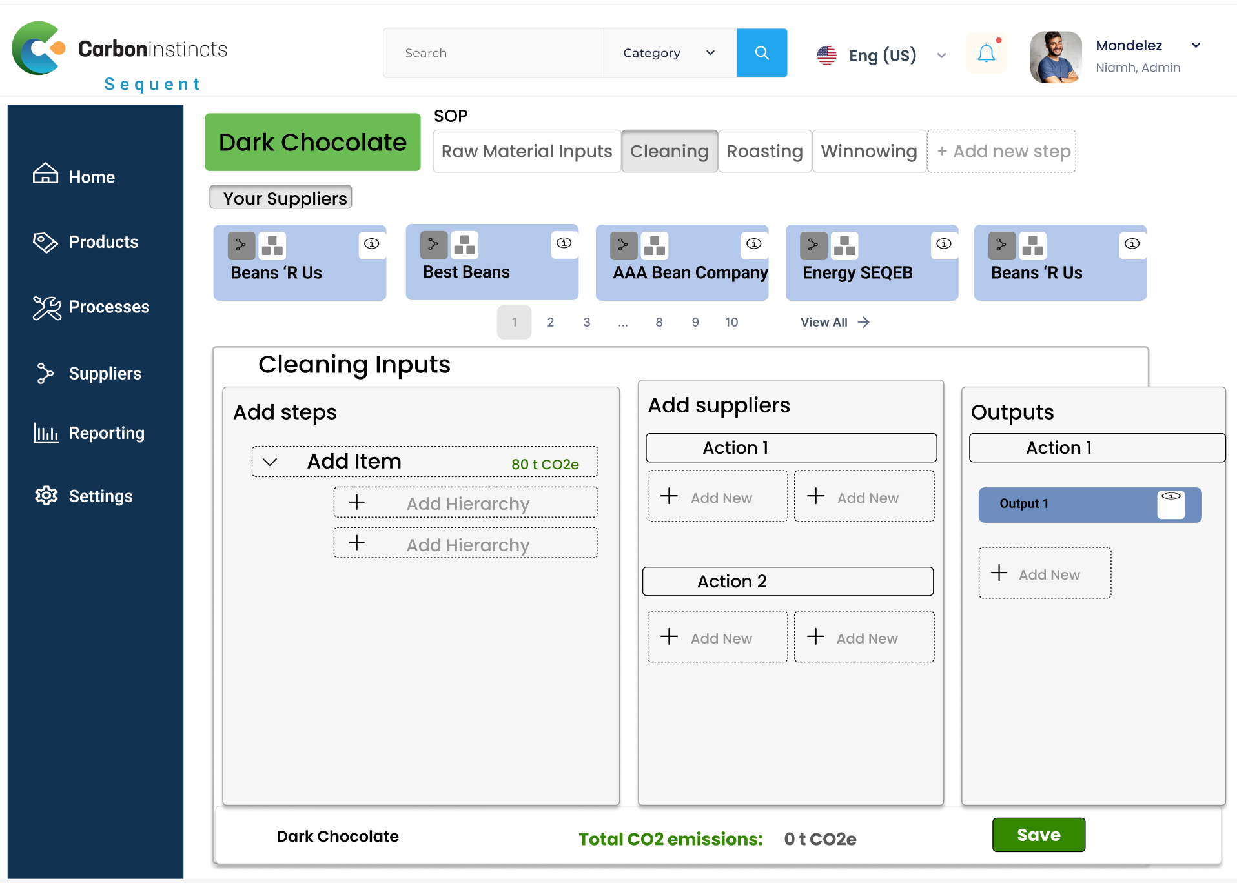The image size is (1237, 883).
Task: Click info icon on AAA Bean Company card
Action: pyautogui.click(x=754, y=244)
